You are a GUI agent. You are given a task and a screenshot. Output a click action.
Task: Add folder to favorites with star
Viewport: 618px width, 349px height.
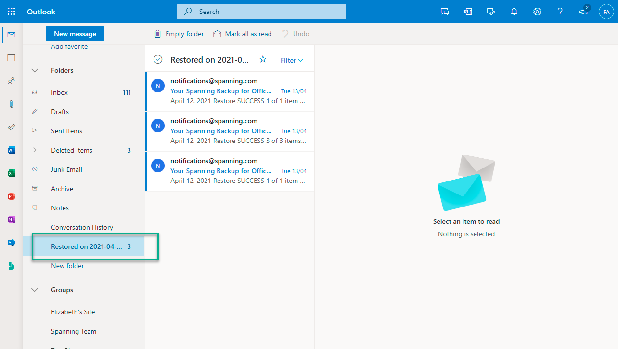pyautogui.click(x=263, y=59)
